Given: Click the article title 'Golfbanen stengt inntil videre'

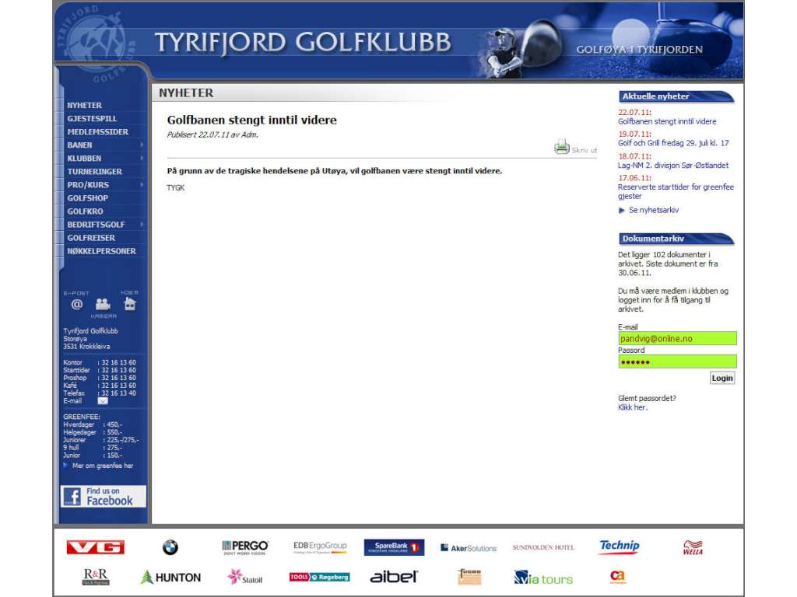Looking at the screenshot, I should coord(251,120).
